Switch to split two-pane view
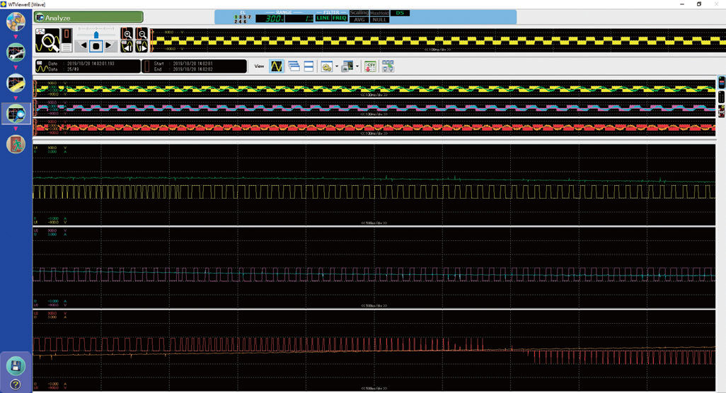This screenshot has height=393, width=726. pyautogui.click(x=309, y=66)
